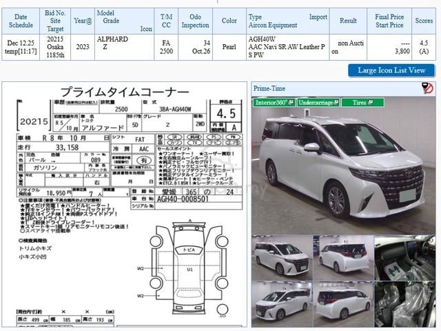
Task: Click the no-key icon in Prime-Time header
Action: point(427,88)
